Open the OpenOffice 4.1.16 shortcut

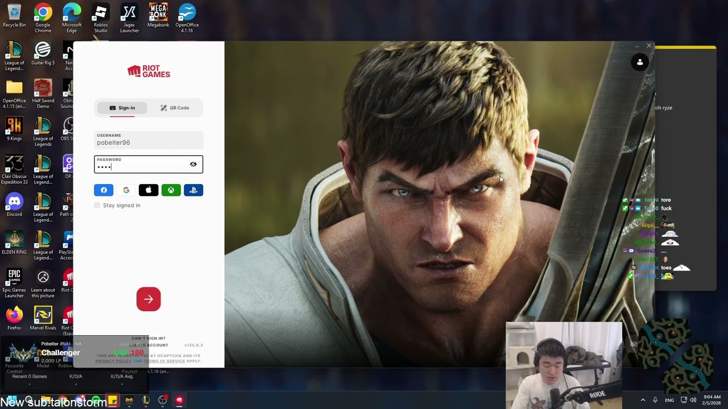187,18
